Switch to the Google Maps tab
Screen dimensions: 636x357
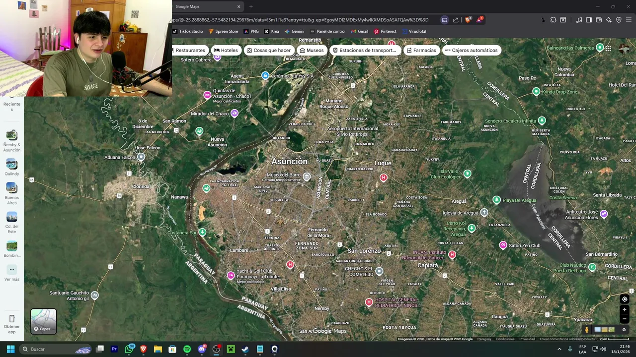(x=207, y=6)
